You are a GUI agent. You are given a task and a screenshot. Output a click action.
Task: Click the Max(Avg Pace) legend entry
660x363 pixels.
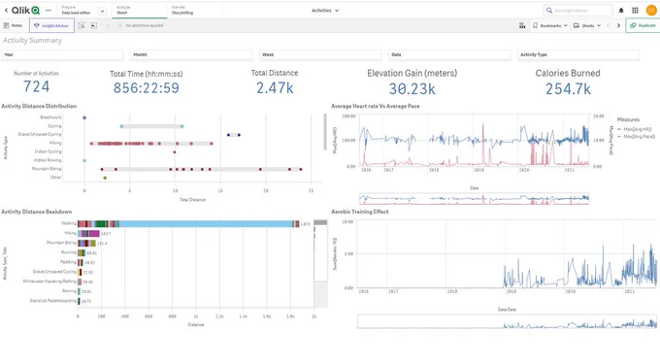pyautogui.click(x=636, y=137)
